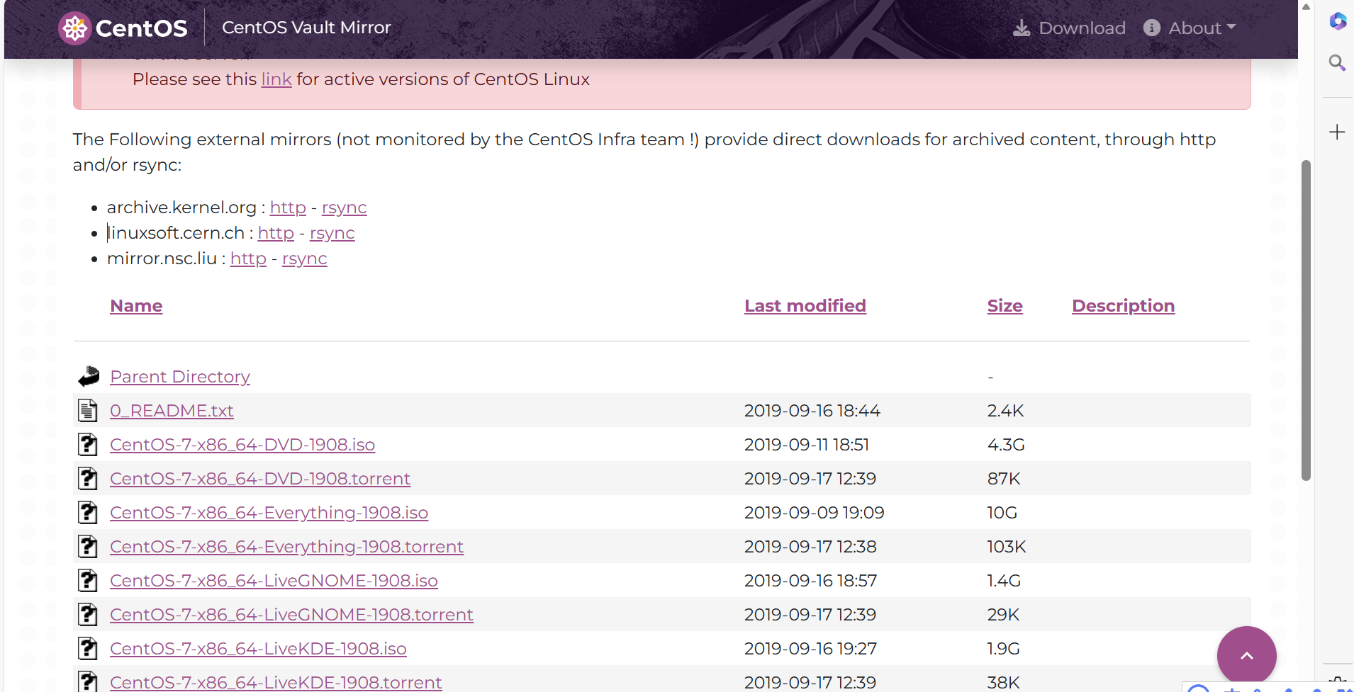
Task: Sort the listing by Size column
Action: tap(1005, 306)
